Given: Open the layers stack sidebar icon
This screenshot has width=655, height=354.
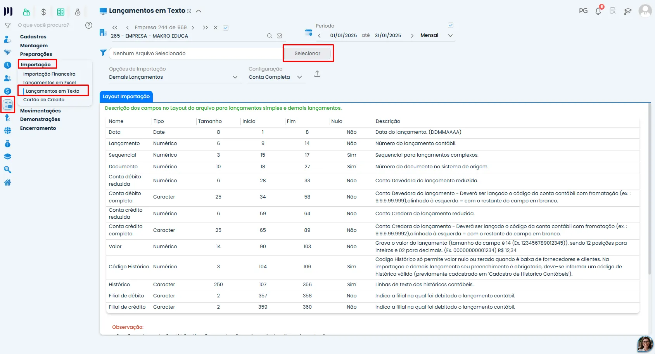Looking at the screenshot, I should pos(7,157).
